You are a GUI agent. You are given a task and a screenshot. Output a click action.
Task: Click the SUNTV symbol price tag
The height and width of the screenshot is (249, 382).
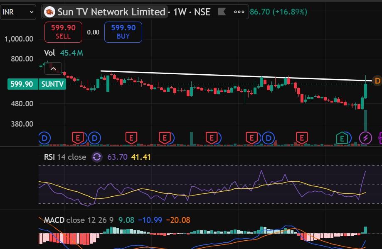(x=52, y=84)
